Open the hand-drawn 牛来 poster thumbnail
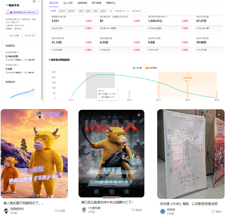 pos(191,154)
